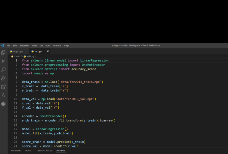Open the Help menu

click(66, 45)
